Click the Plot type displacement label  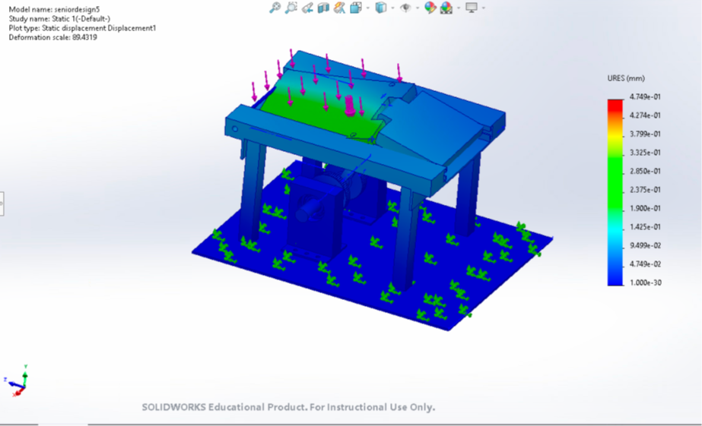82,27
